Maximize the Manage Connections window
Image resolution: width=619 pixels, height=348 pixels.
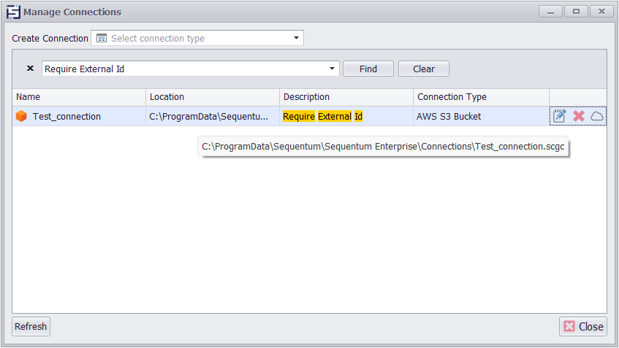576,12
